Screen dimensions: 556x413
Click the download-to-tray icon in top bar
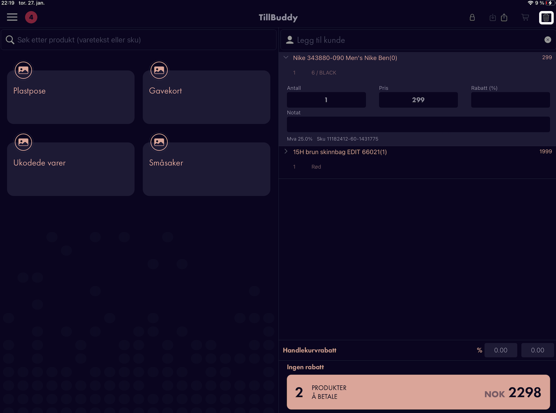point(493,17)
